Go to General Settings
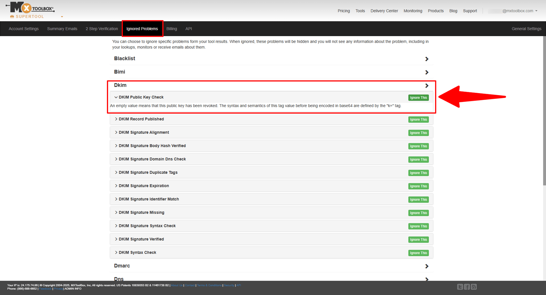546x295 pixels. [x=526, y=29]
